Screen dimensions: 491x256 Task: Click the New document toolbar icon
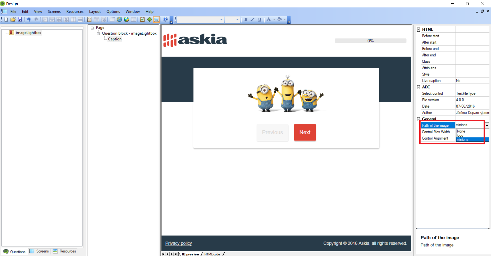click(6, 19)
